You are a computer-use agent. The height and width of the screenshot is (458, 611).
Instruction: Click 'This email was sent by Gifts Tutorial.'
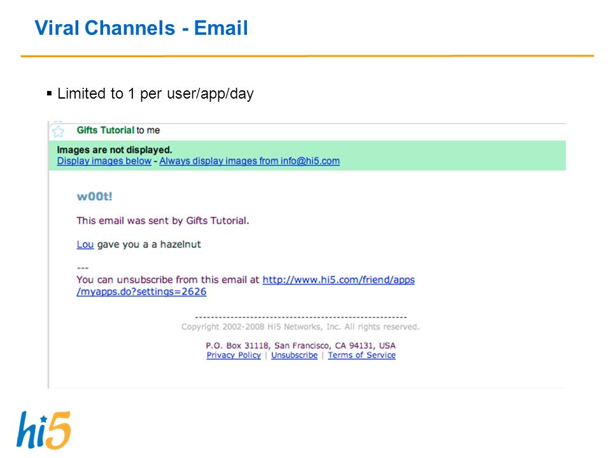pos(162,221)
